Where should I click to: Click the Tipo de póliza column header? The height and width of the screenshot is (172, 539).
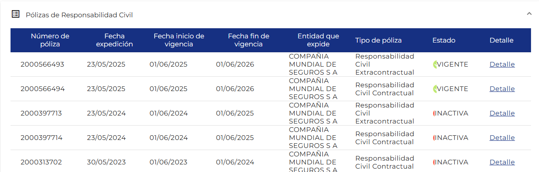pos(378,40)
